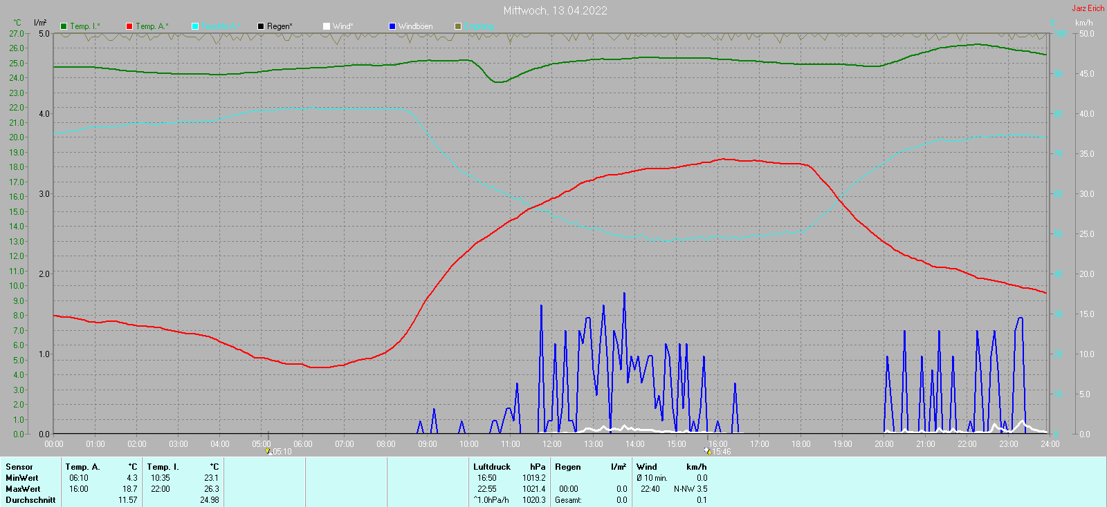Click the green Temp. I. legend swatch
This screenshot has width=1107, height=507.
64,26
